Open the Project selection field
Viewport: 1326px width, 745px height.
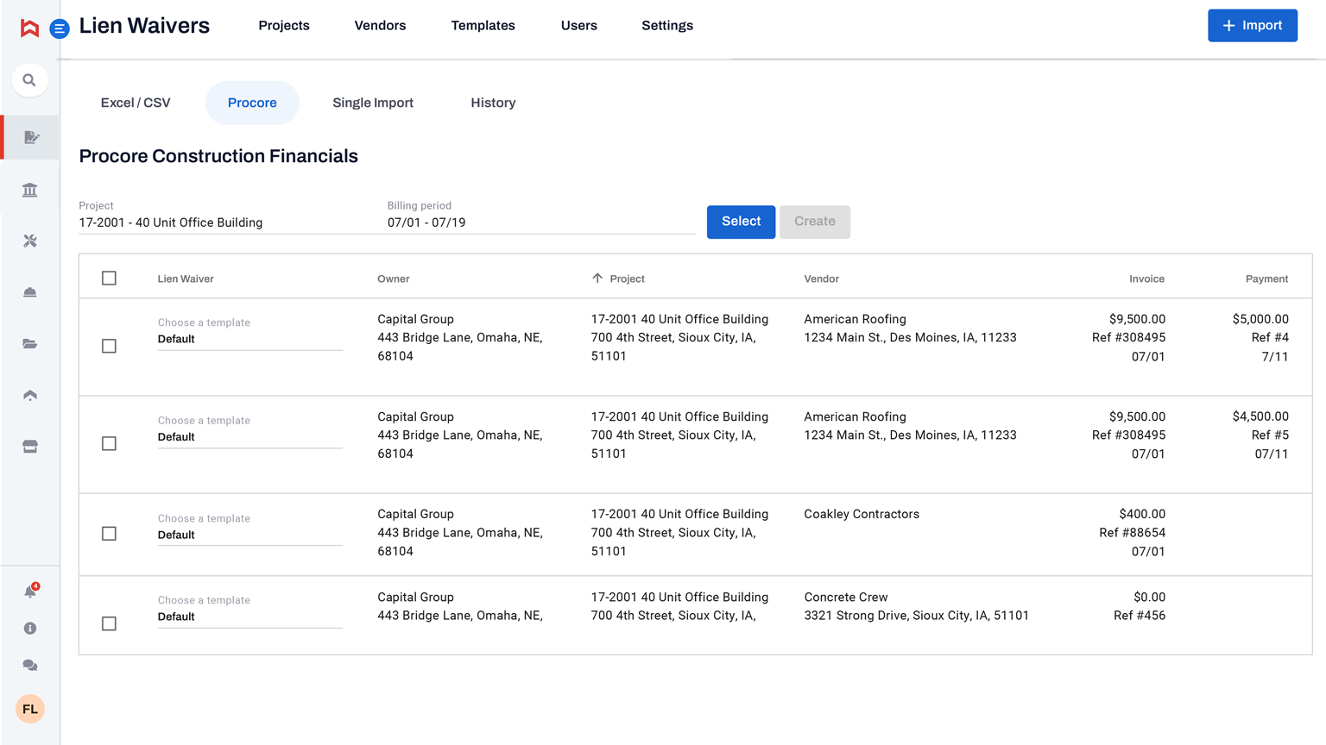(231, 216)
